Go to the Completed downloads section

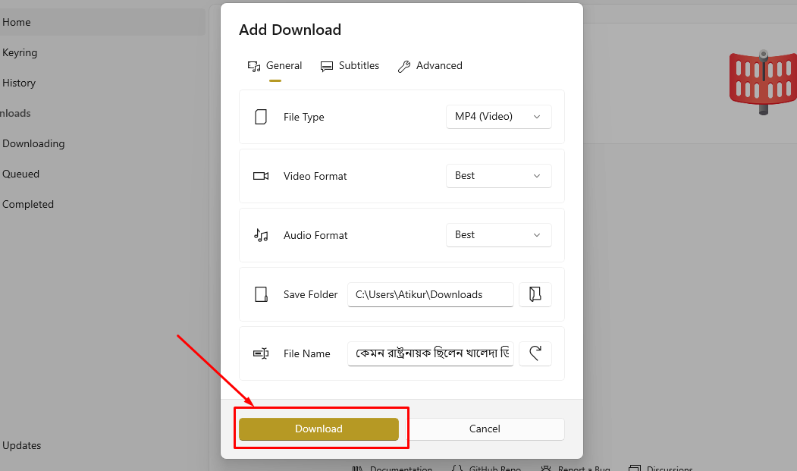(28, 204)
